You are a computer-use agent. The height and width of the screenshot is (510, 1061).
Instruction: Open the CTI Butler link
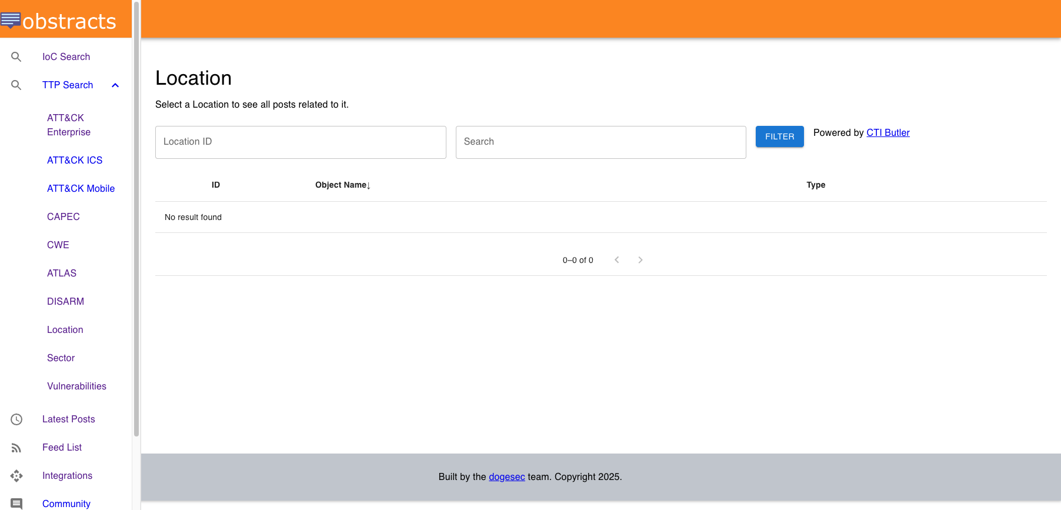click(887, 133)
